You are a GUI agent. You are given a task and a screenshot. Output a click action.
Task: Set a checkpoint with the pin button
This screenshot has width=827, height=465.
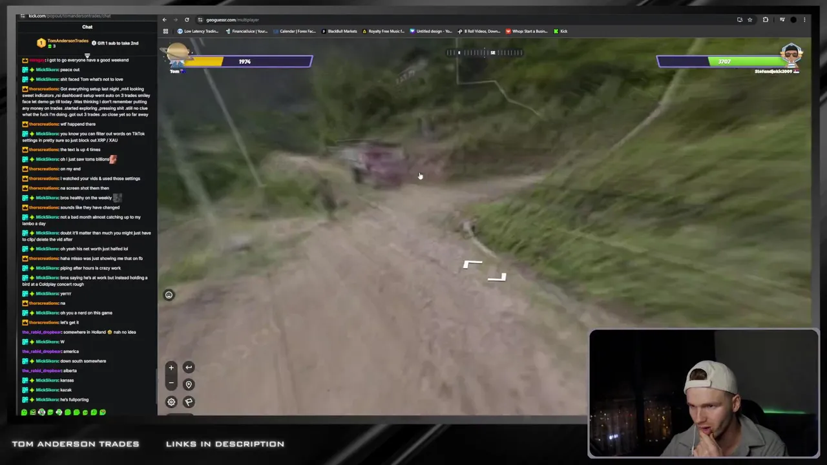(x=189, y=384)
